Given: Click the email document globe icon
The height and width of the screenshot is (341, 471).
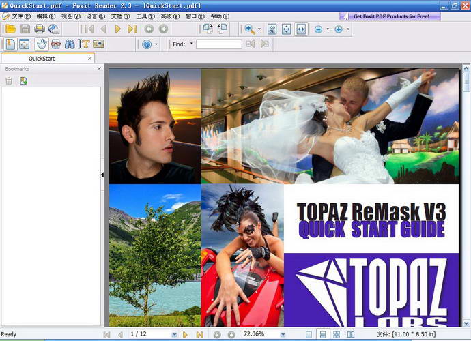Looking at the screenshot, I should point(54,29).
